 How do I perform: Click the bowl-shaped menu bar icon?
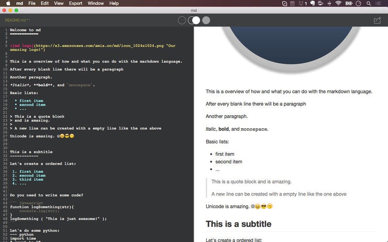[321, 3]
